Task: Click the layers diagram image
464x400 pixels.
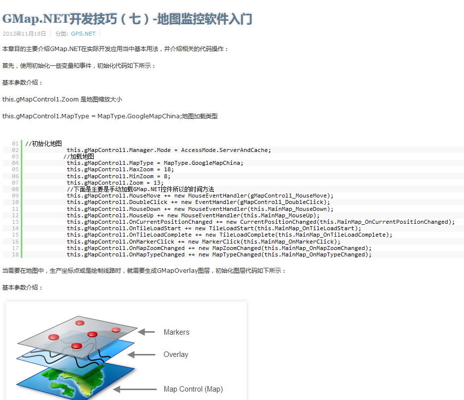Action: pyautogui.click(x=126, y=351)
